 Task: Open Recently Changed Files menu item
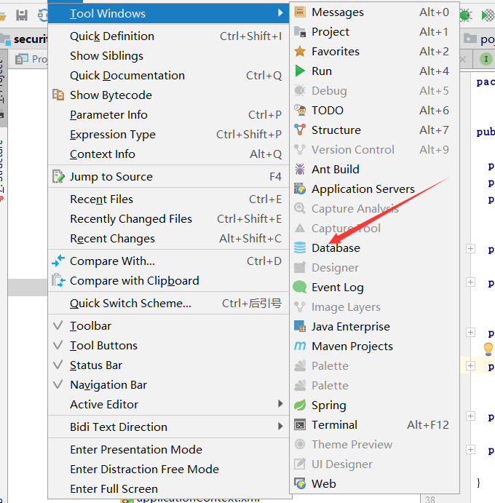[168, 219]
